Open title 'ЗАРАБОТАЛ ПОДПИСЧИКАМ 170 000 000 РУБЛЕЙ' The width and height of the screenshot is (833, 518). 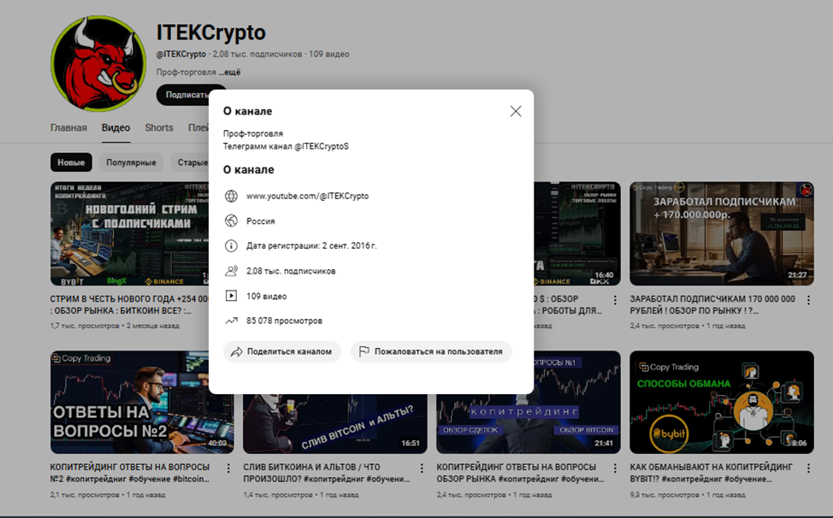(712, 304)
